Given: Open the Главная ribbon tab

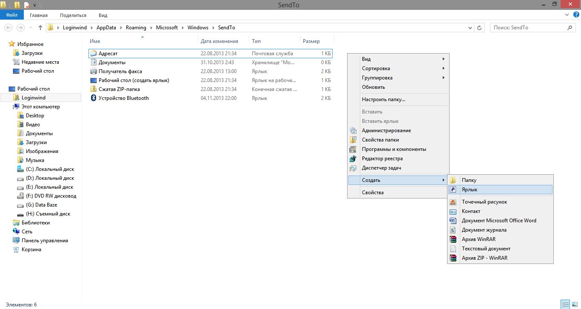Looking at the screenshot, I should point(39,15).
